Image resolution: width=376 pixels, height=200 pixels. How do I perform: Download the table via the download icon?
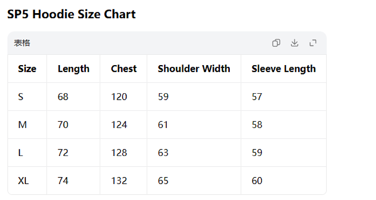295,43
